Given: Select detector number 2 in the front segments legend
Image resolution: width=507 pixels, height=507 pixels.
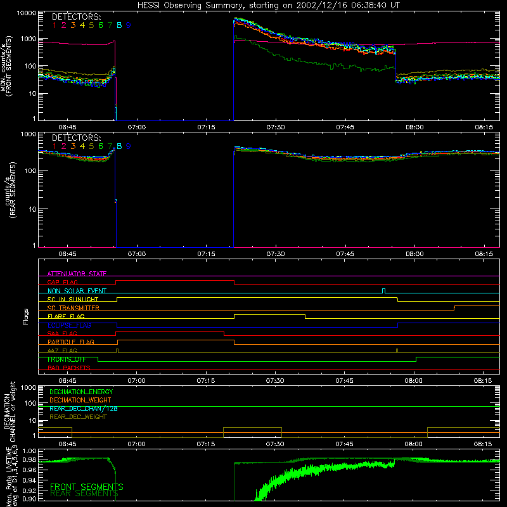Looking at the screenshot, I should [64, 25].
